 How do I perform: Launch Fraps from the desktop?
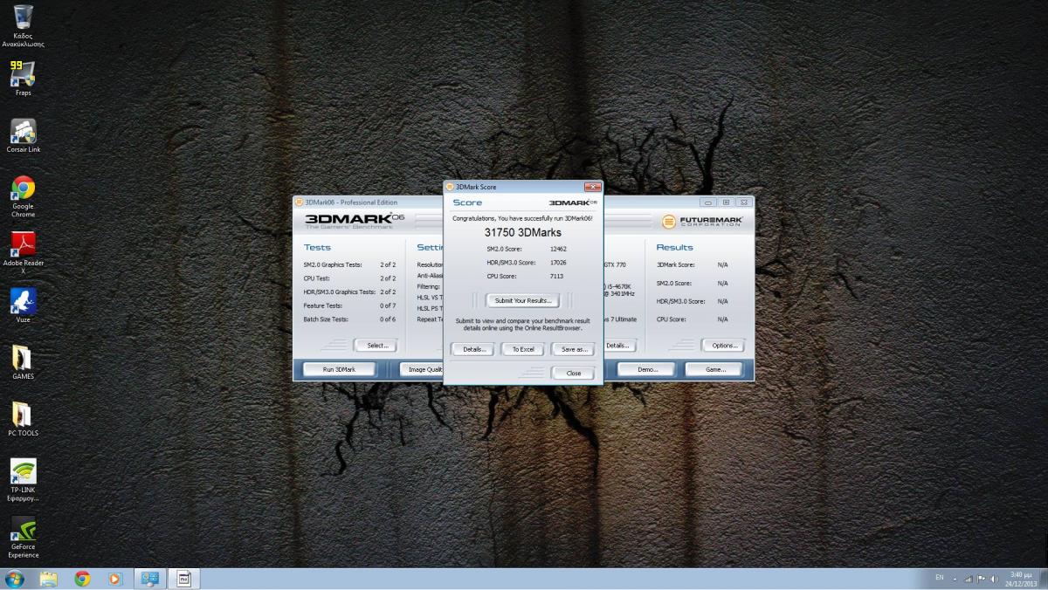[23, 78]
